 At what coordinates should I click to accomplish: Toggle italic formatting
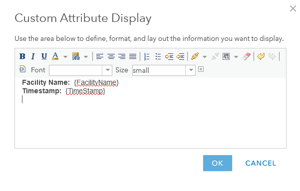33,56
